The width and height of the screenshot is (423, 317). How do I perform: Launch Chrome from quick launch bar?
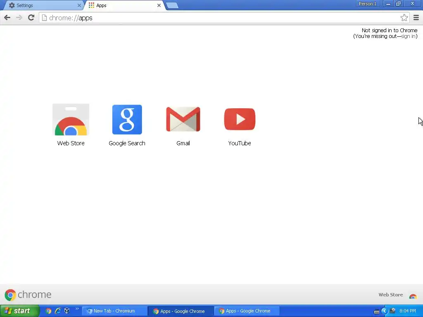pos(48,311)
